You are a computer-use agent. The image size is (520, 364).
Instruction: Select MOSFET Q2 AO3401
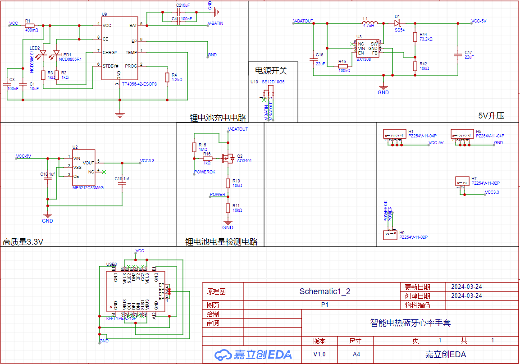point(228,159)
